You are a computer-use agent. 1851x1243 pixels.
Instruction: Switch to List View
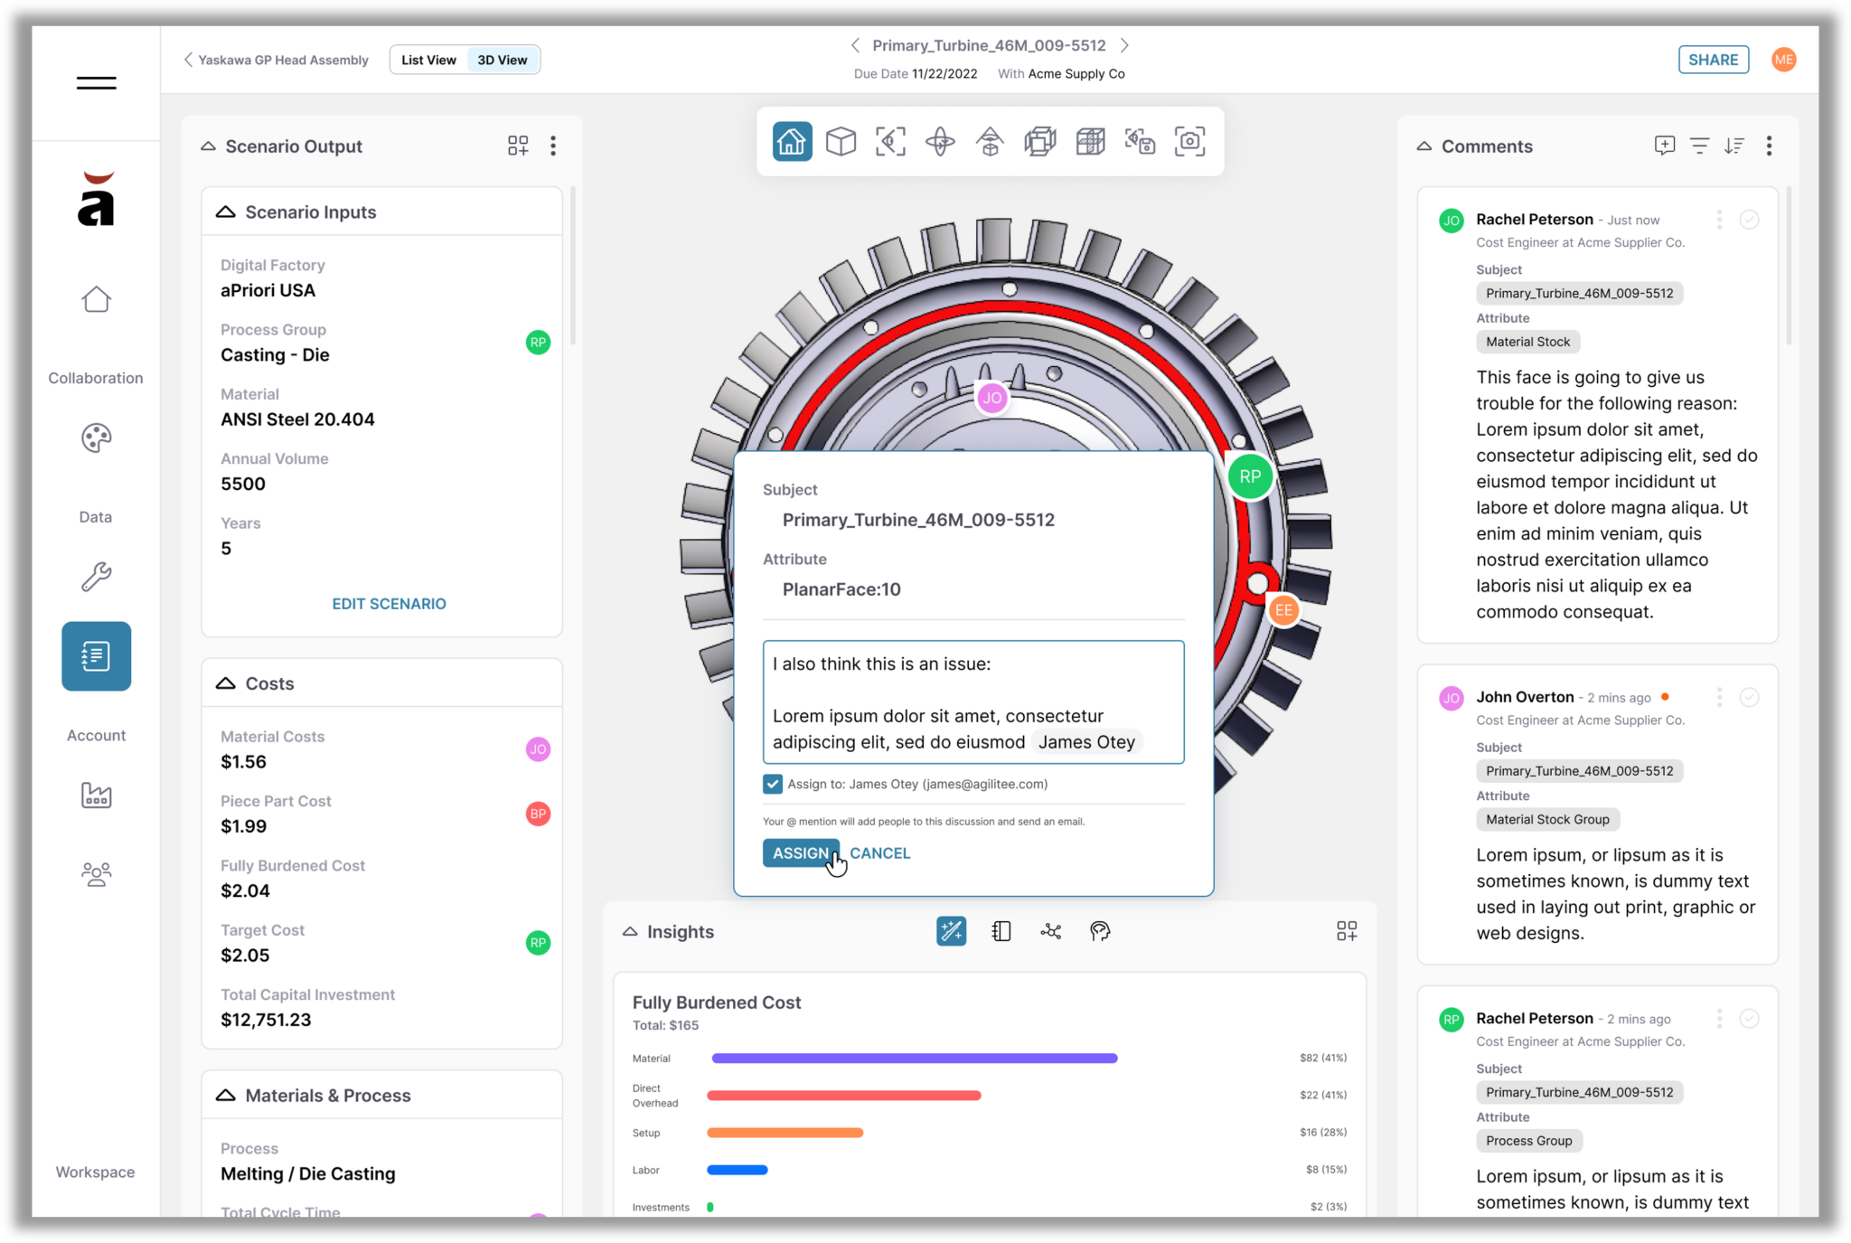click(x=428, y=59)
